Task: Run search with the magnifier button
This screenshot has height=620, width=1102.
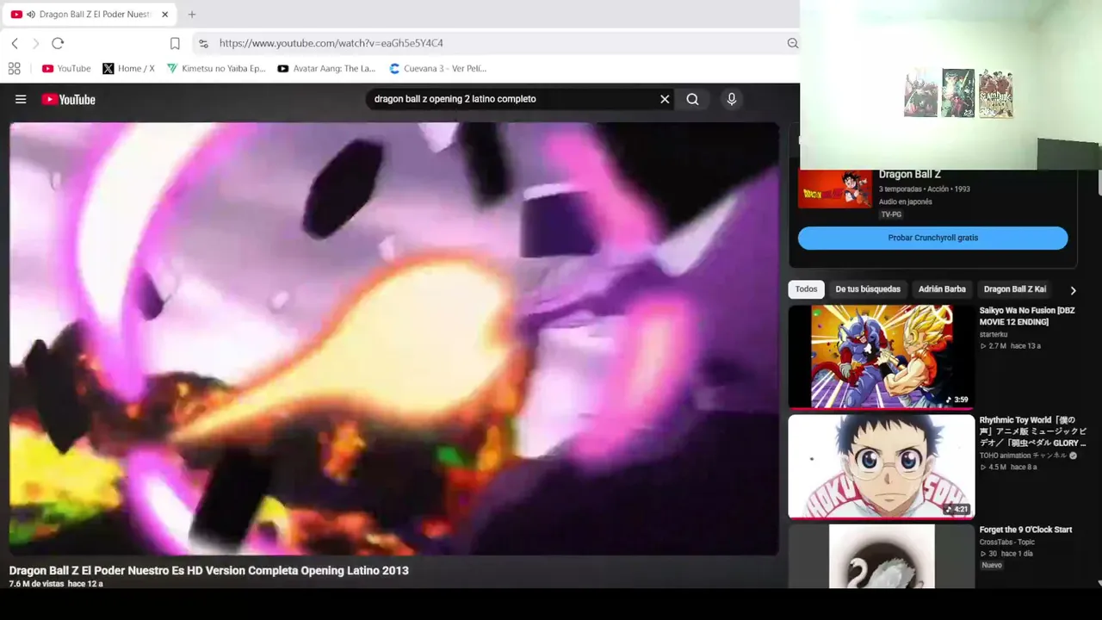Action: tap(692, 99)
